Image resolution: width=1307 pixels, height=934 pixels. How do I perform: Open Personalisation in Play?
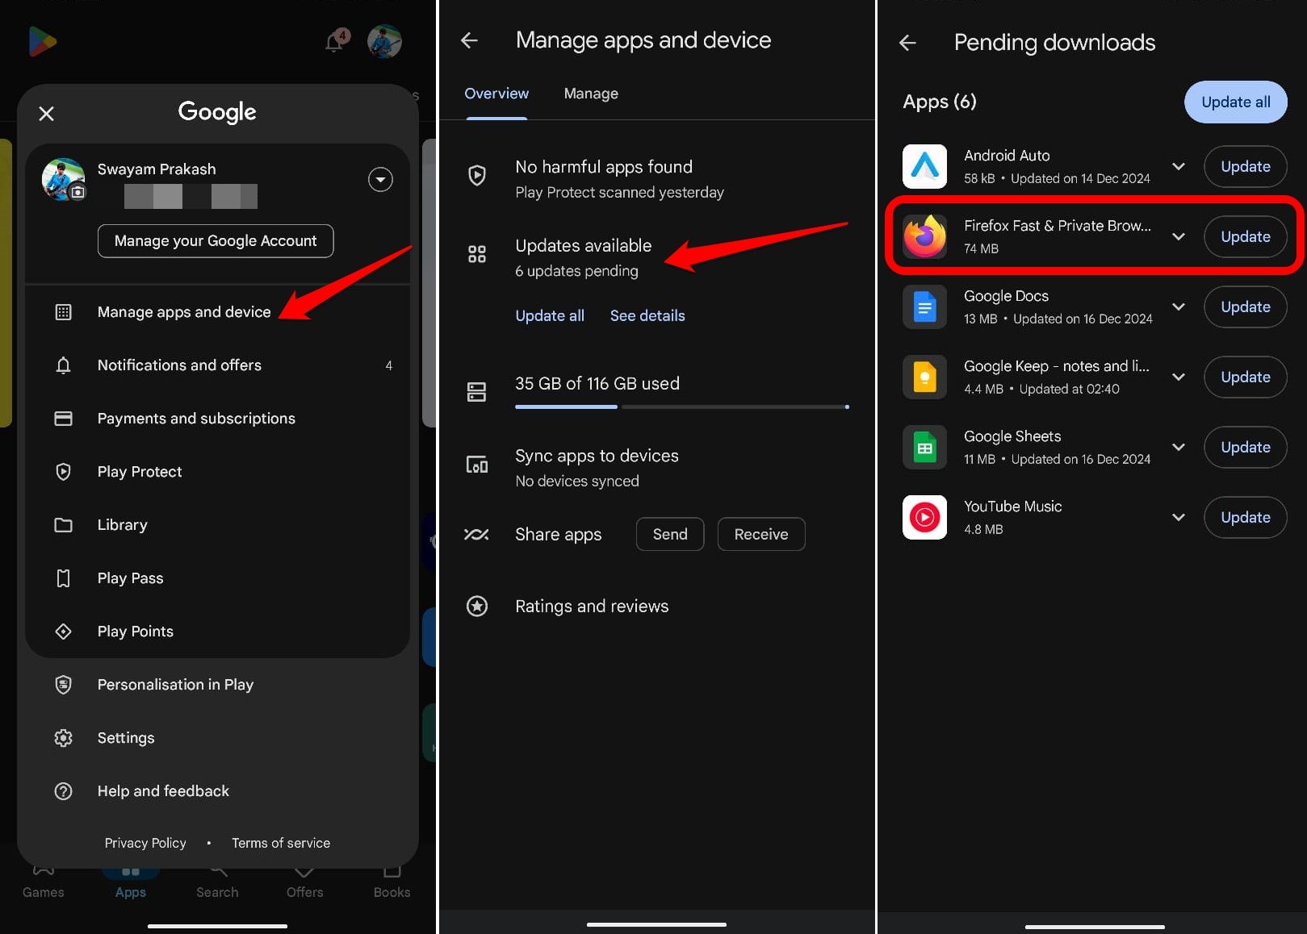218,685
